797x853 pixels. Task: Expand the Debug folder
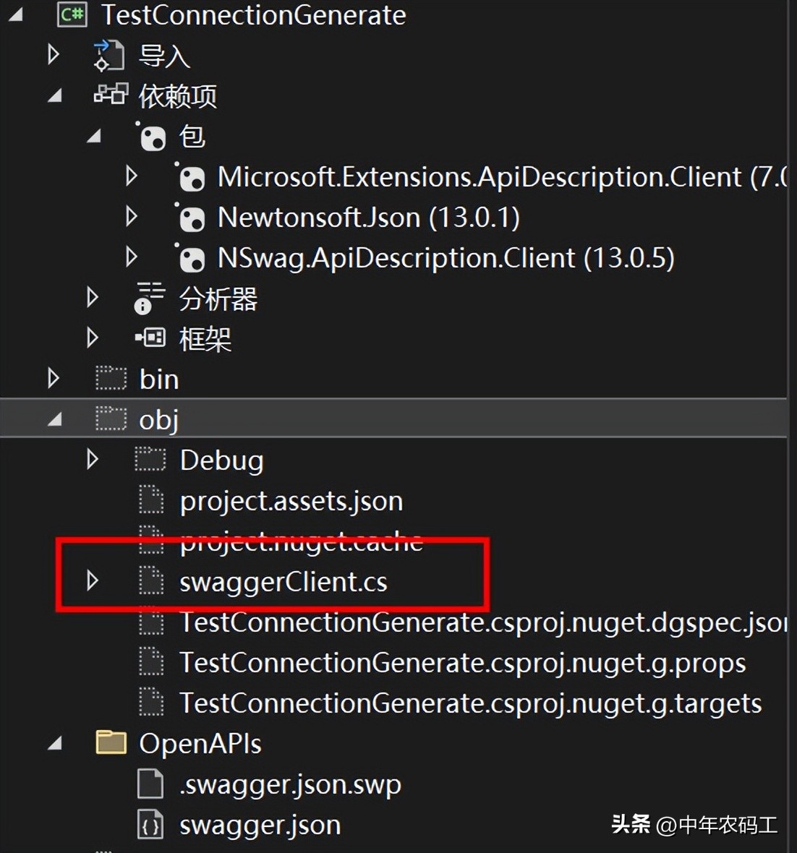click(x=93, y=458)
